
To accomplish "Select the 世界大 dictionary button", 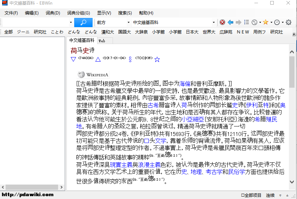I will 209,32.
